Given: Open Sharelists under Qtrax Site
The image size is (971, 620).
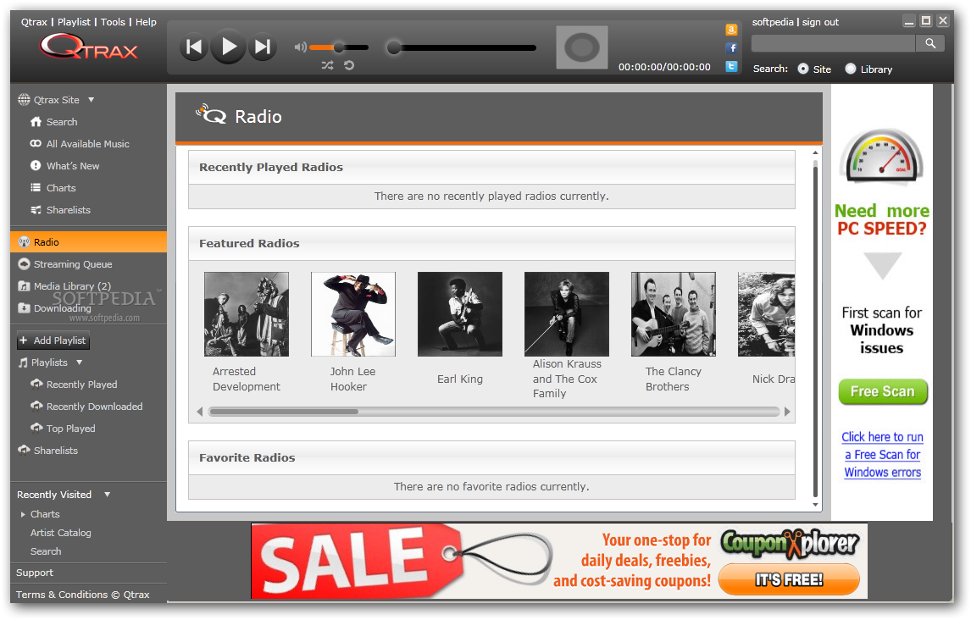Looking at the screenshot, I should (x=61, y=210).
